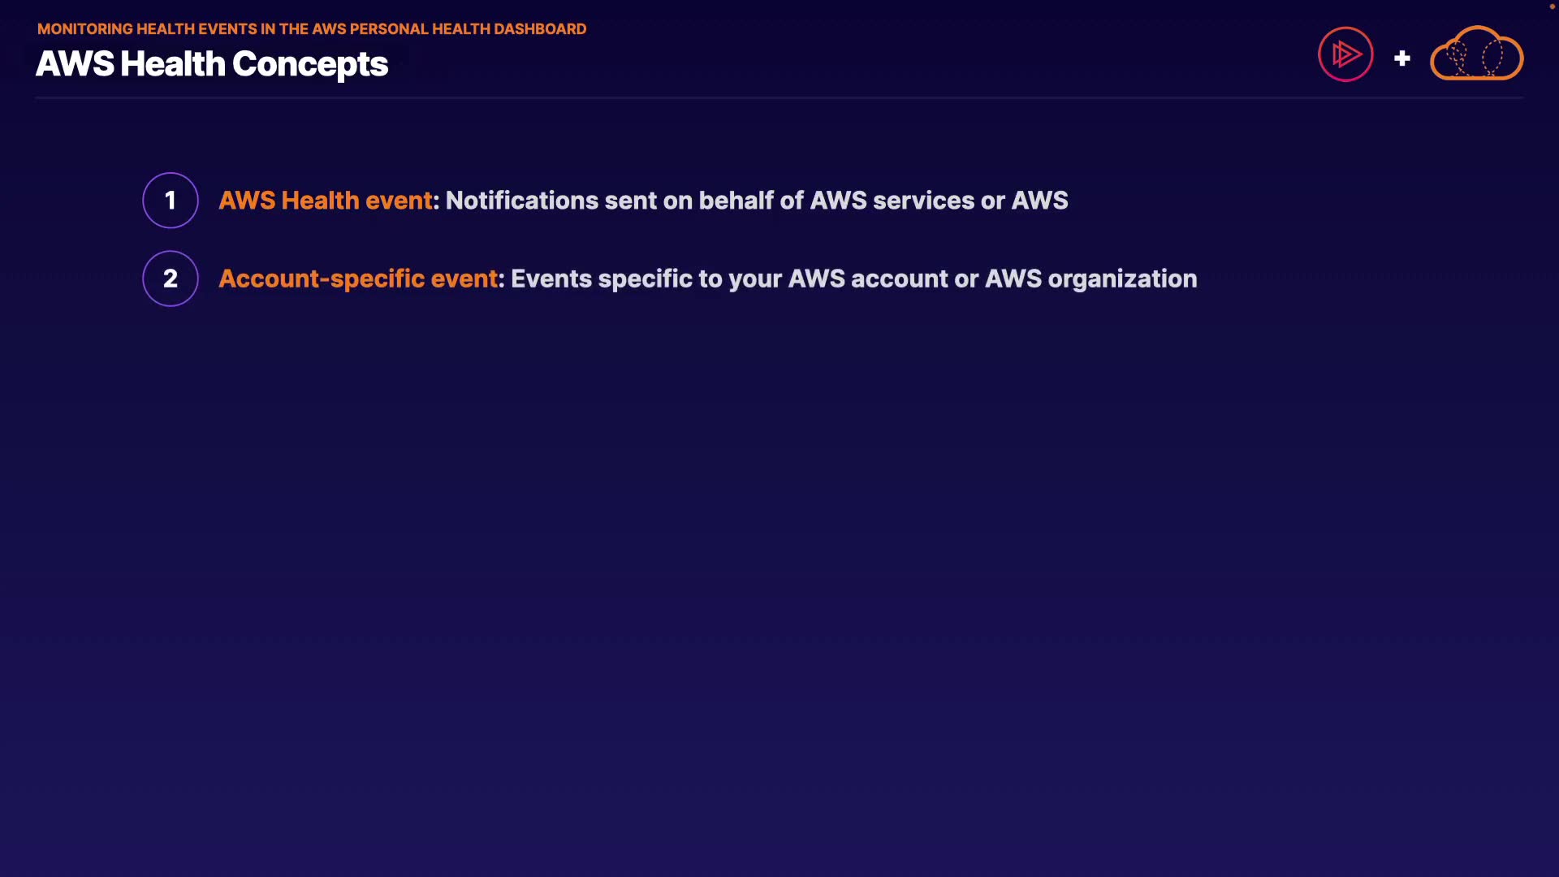Viewport: 1559px width, 877px height.
Task: Click the word "services" in item one
Action: coord(923,201)
